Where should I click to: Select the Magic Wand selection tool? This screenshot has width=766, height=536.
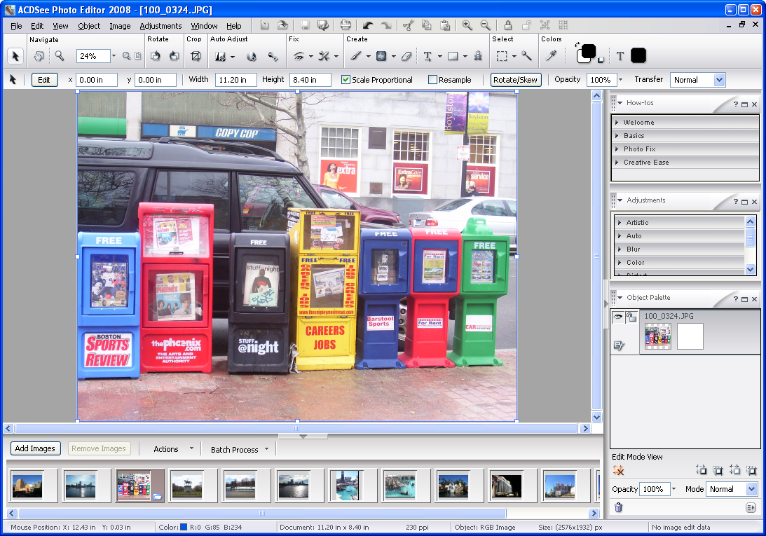pyautogui.click(x=526, y=56)
